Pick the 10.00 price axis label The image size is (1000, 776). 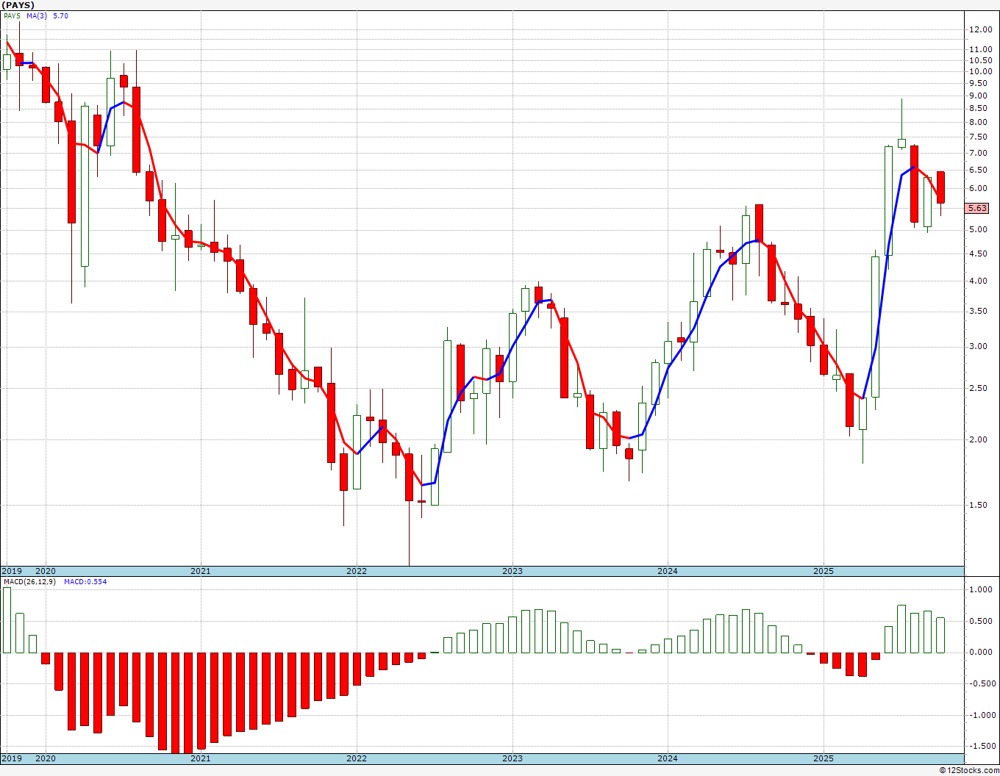[980, 71]
